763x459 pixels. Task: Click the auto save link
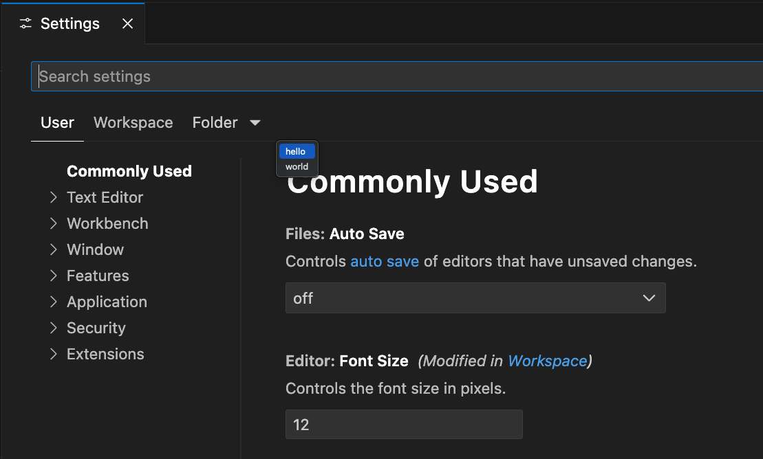(x=385, y=261)
